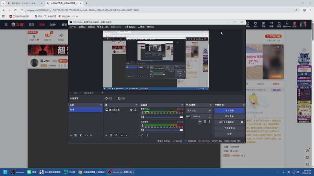This screenshot has height=176, width=314.
Task: Click the desktop audio volume slider
Action: tap(164, 130)
